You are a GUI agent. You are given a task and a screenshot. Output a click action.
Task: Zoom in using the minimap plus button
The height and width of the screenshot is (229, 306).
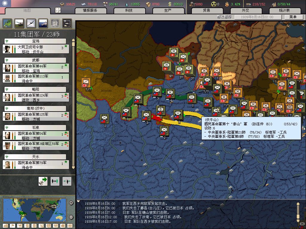pyautogui.click(x=71, y=203)
